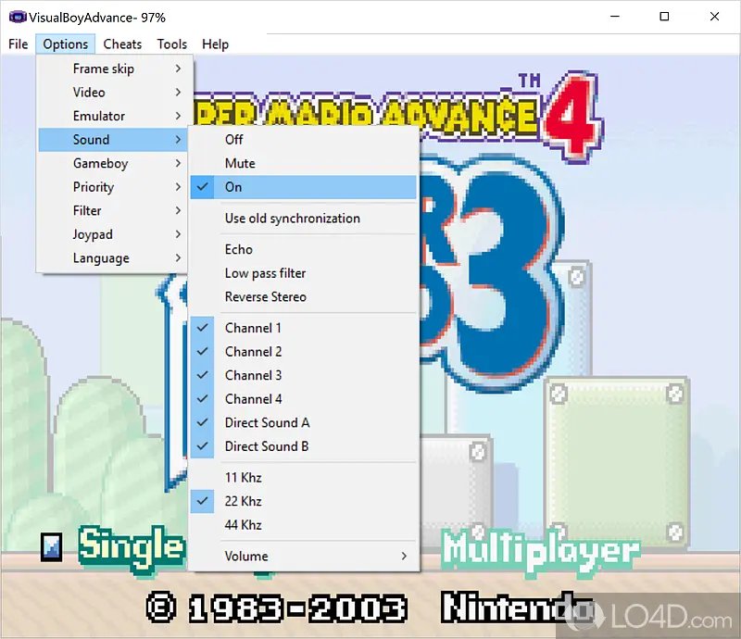Disable Direct Sound A channel

click(267, 422)
